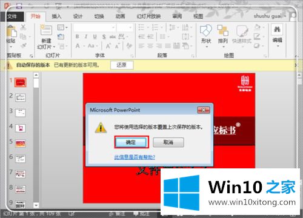Switch to the 幻灯片放映 ribbon tab
This screenshot has height=218, width=303.
[148, 16]
